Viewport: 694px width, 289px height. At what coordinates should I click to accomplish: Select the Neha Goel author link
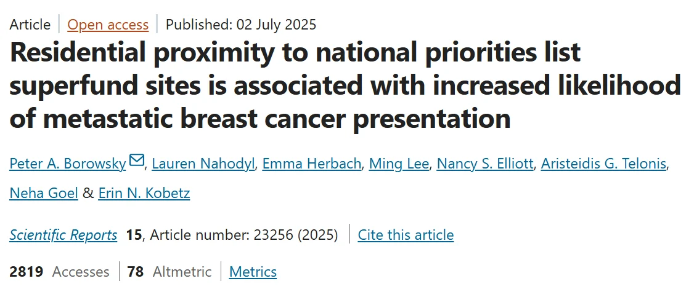[44, 193]
